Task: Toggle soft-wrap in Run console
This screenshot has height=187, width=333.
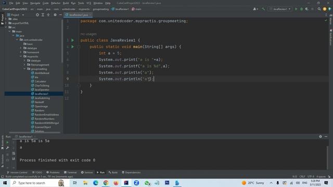Action: point(14,153)
